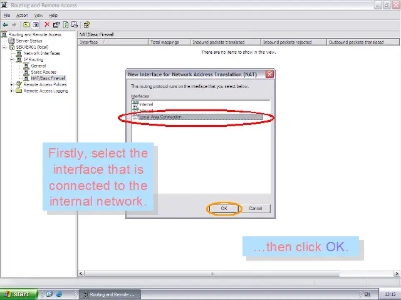401x300 pixels.
Task: Click the horizontal scrollbar right arrow
Action: coord(397,274)
